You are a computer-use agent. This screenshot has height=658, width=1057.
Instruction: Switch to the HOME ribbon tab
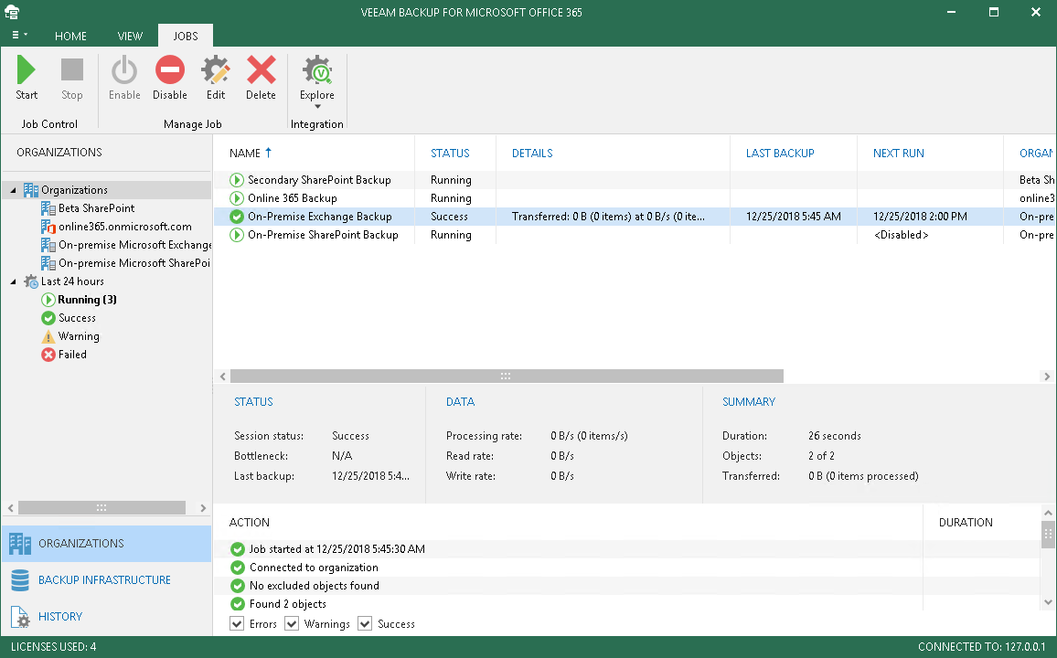(70, 36)
